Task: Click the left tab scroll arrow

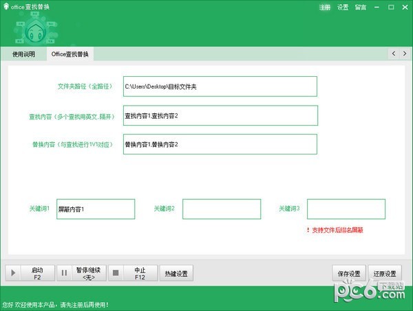Action: click(394, 54)
